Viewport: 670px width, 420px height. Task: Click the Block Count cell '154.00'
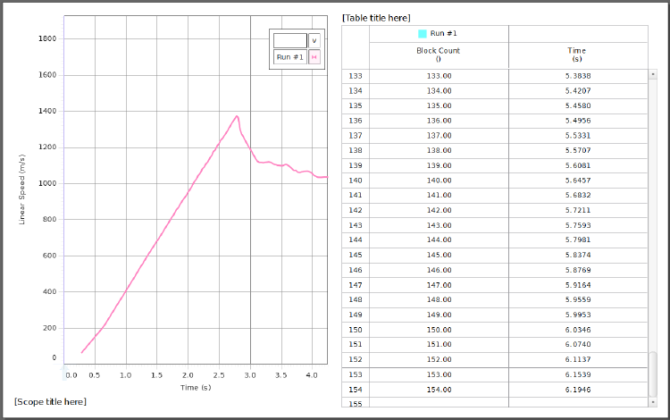(439, 390)
